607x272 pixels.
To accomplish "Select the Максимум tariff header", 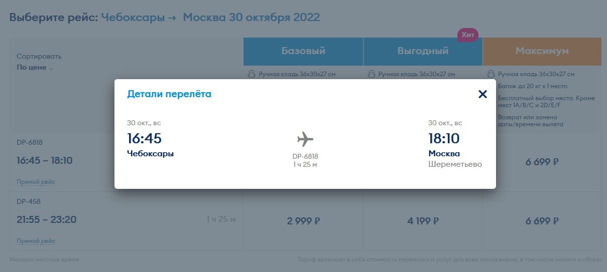I will (x=542, y=51).
